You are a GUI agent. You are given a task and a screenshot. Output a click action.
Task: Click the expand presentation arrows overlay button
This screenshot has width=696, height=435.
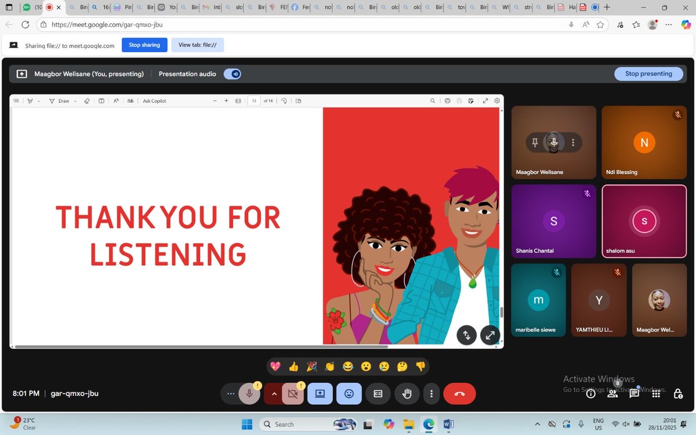(490, 335)
